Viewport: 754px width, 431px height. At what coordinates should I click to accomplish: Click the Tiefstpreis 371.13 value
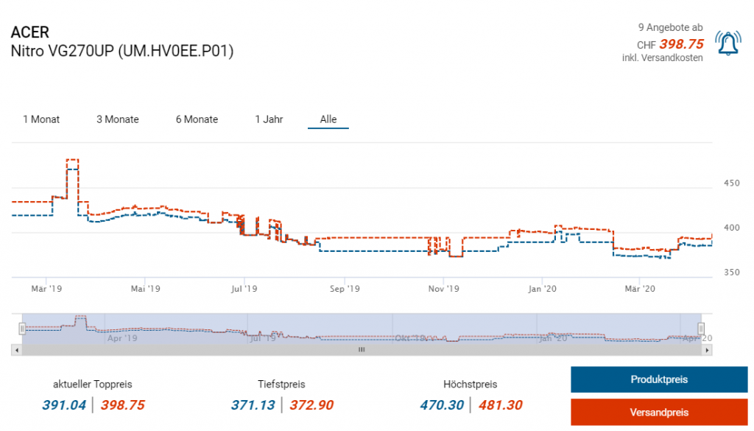(253, 404)
